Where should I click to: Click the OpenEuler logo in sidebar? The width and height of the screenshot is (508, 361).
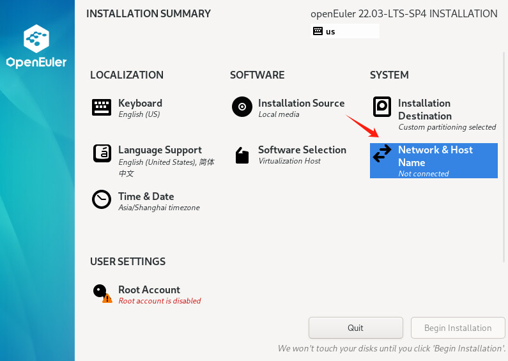(36, 46)
